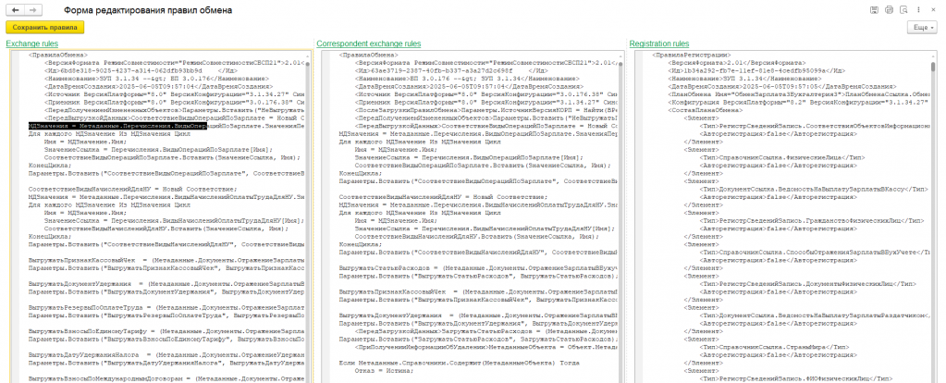This screenshot has width=946, height=383.
Task: Go back with the left arrow button
Action: [15, 10]
